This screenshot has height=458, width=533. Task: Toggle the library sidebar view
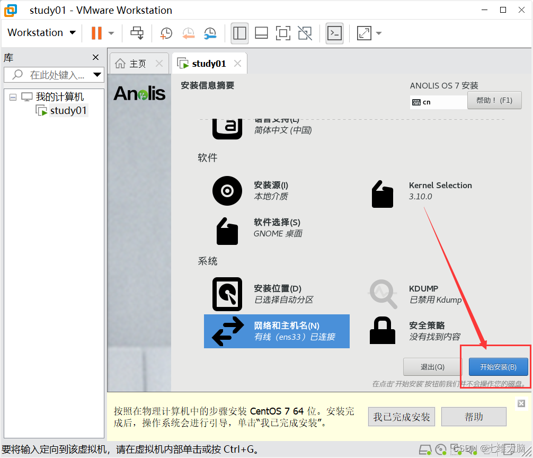[x=239, y=33]
